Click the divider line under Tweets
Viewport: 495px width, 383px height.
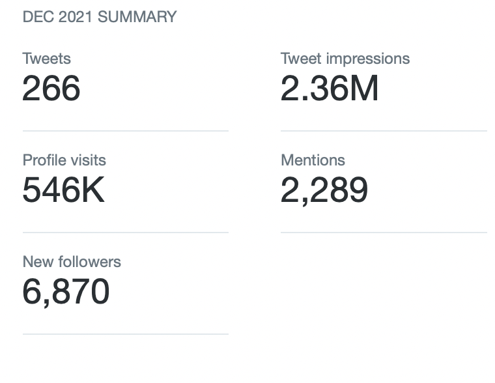coord(126,131)
